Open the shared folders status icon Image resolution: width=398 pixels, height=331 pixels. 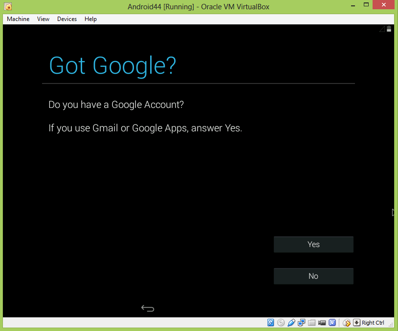click(311, 322)
